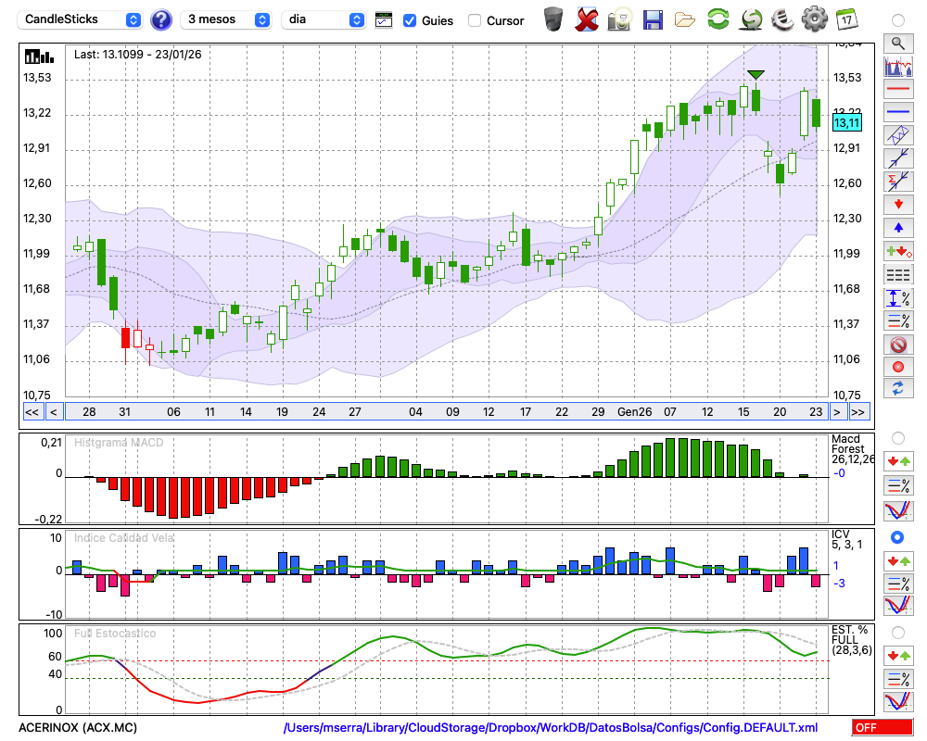927x741 pixels.
Task: Select the radio button beside MACD panel
Action: tap(897, 438)
